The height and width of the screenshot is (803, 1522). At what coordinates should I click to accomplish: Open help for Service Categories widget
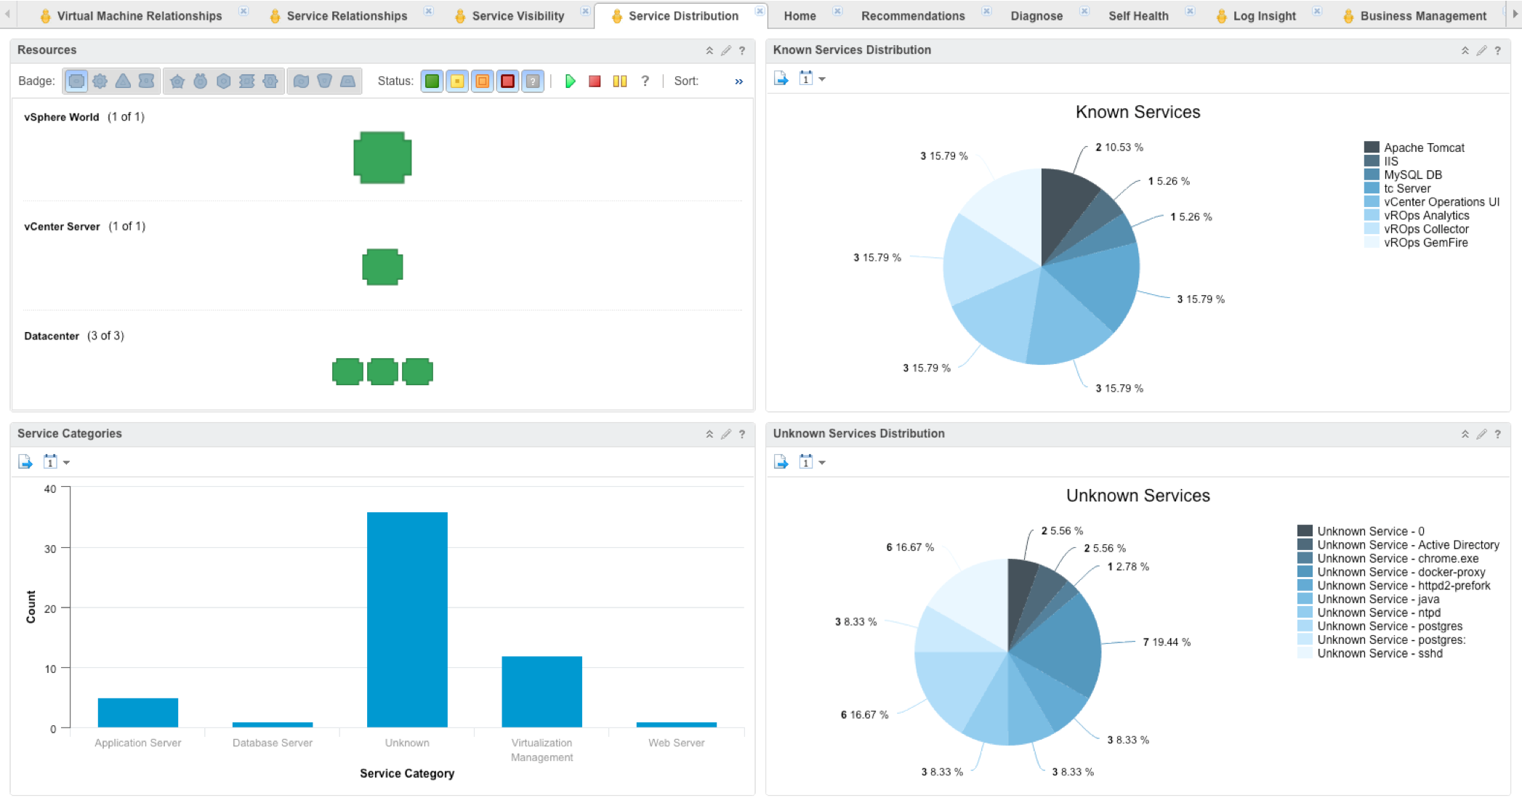pos(742,434)
